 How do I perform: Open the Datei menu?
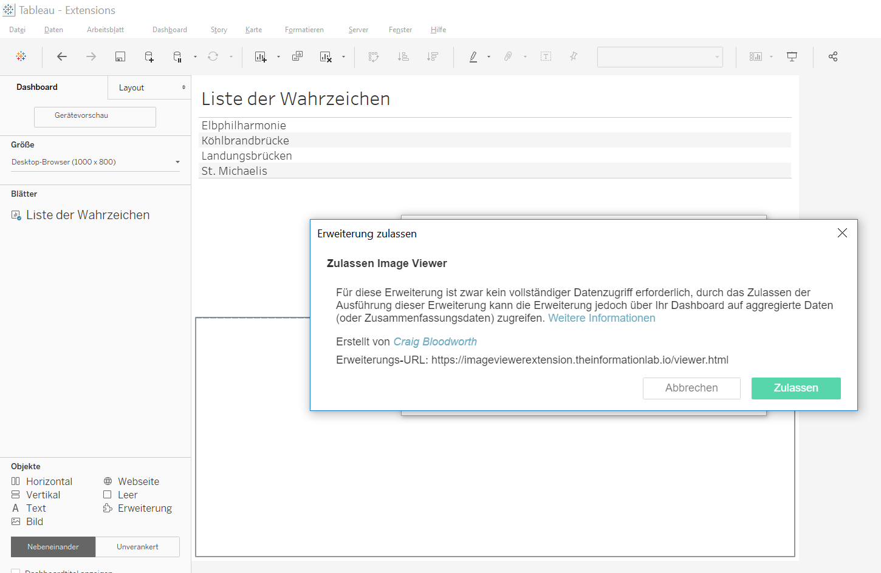(x=18, y=30)
